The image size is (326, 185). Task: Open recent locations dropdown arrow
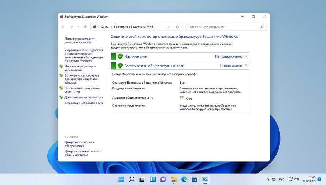(x=78, y=27)
